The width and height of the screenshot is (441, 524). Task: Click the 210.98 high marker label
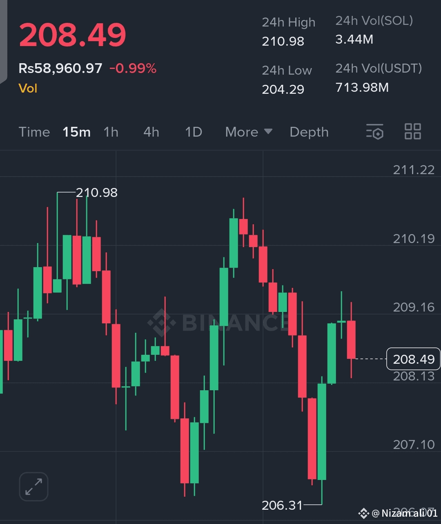[x=97, y=192]
